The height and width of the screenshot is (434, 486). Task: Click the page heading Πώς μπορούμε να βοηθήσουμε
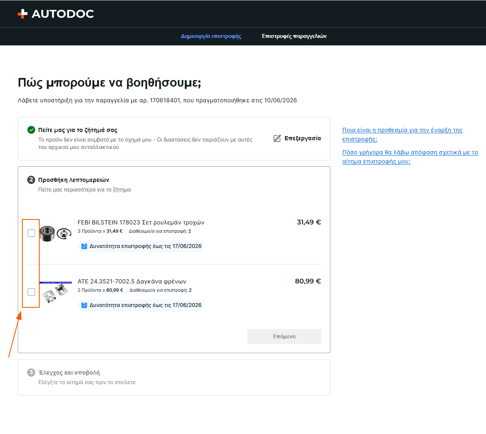[x=109, y=83]
